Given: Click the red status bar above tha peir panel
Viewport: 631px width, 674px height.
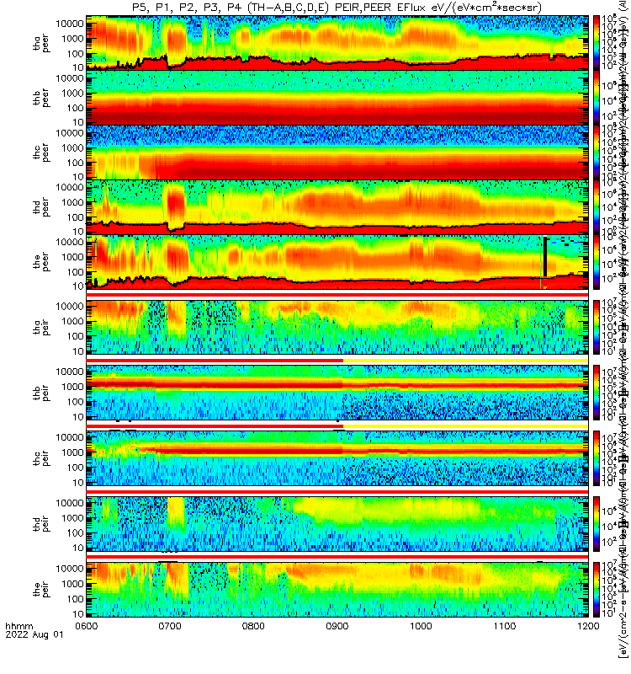Looking at the screenshot, I should tap(337, 294).
